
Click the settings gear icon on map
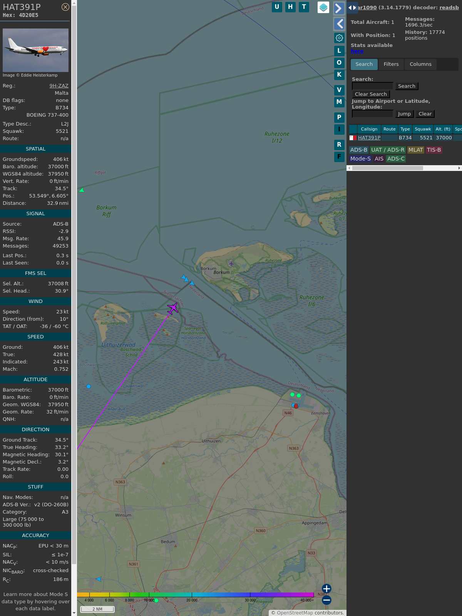pyautogui.click(x=339, y=38)
